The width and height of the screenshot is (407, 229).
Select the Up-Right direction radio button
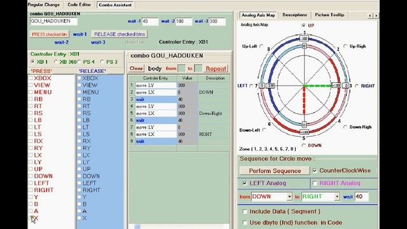pyautogui.click(x=345, y=46)
